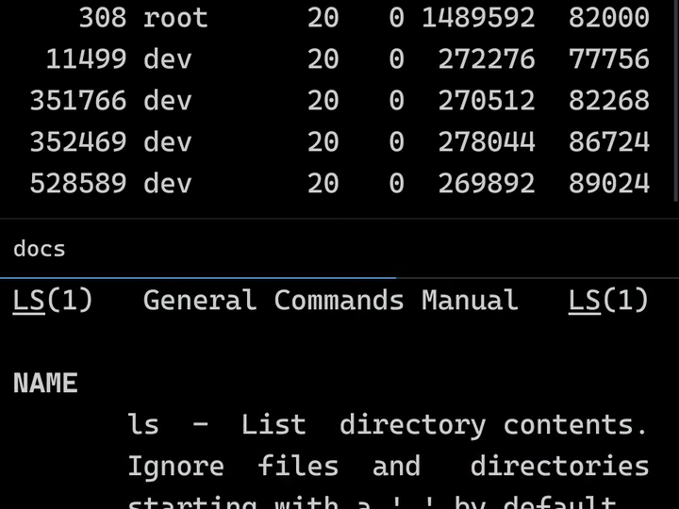Click the root user cell
The image size is (679, 509).
(175, 18)
